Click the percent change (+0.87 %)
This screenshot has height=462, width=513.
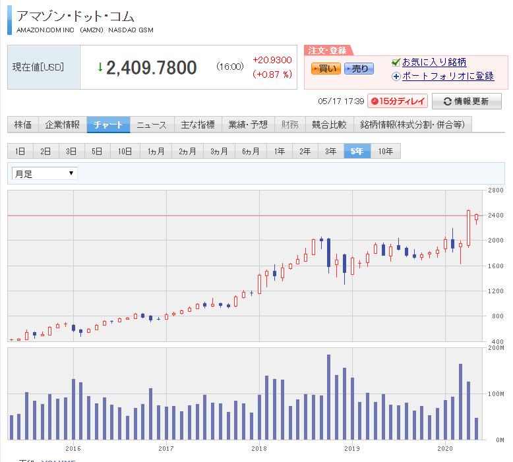tap(272, 74)
